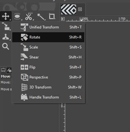
Task: Select the Ellipse Select tool
Action: pyautogui.click(x=17, y=16)
